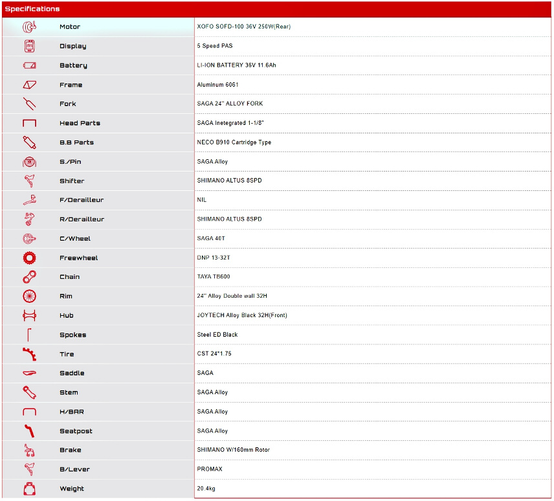Click the Frame icon

point(29,85)
